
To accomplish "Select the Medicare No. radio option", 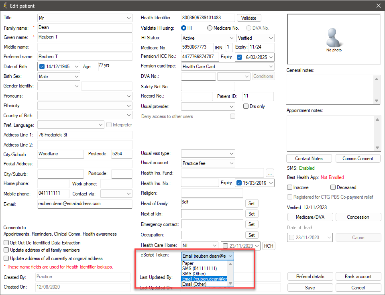I will click(210, 28).
